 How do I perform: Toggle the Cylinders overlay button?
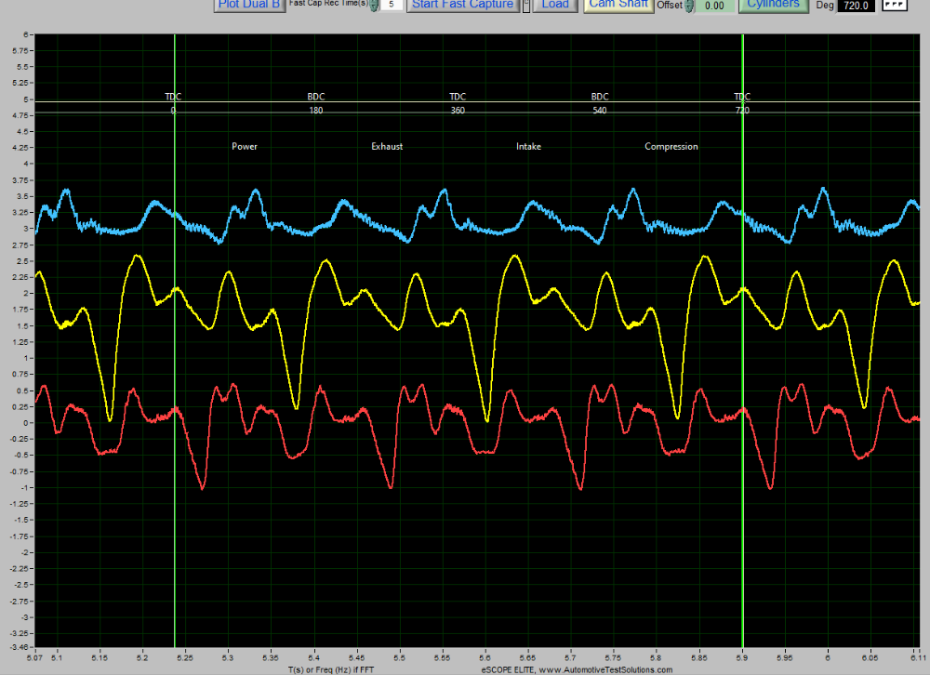[x=774, y=5]
